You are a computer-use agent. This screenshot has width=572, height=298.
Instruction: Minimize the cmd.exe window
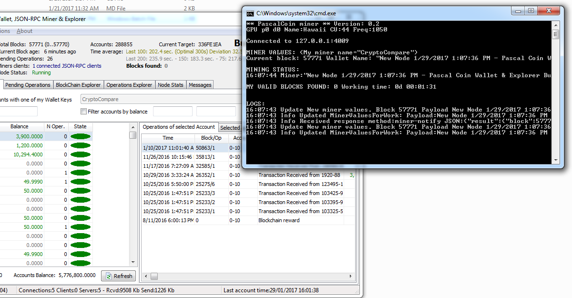(x=519, y=10)
